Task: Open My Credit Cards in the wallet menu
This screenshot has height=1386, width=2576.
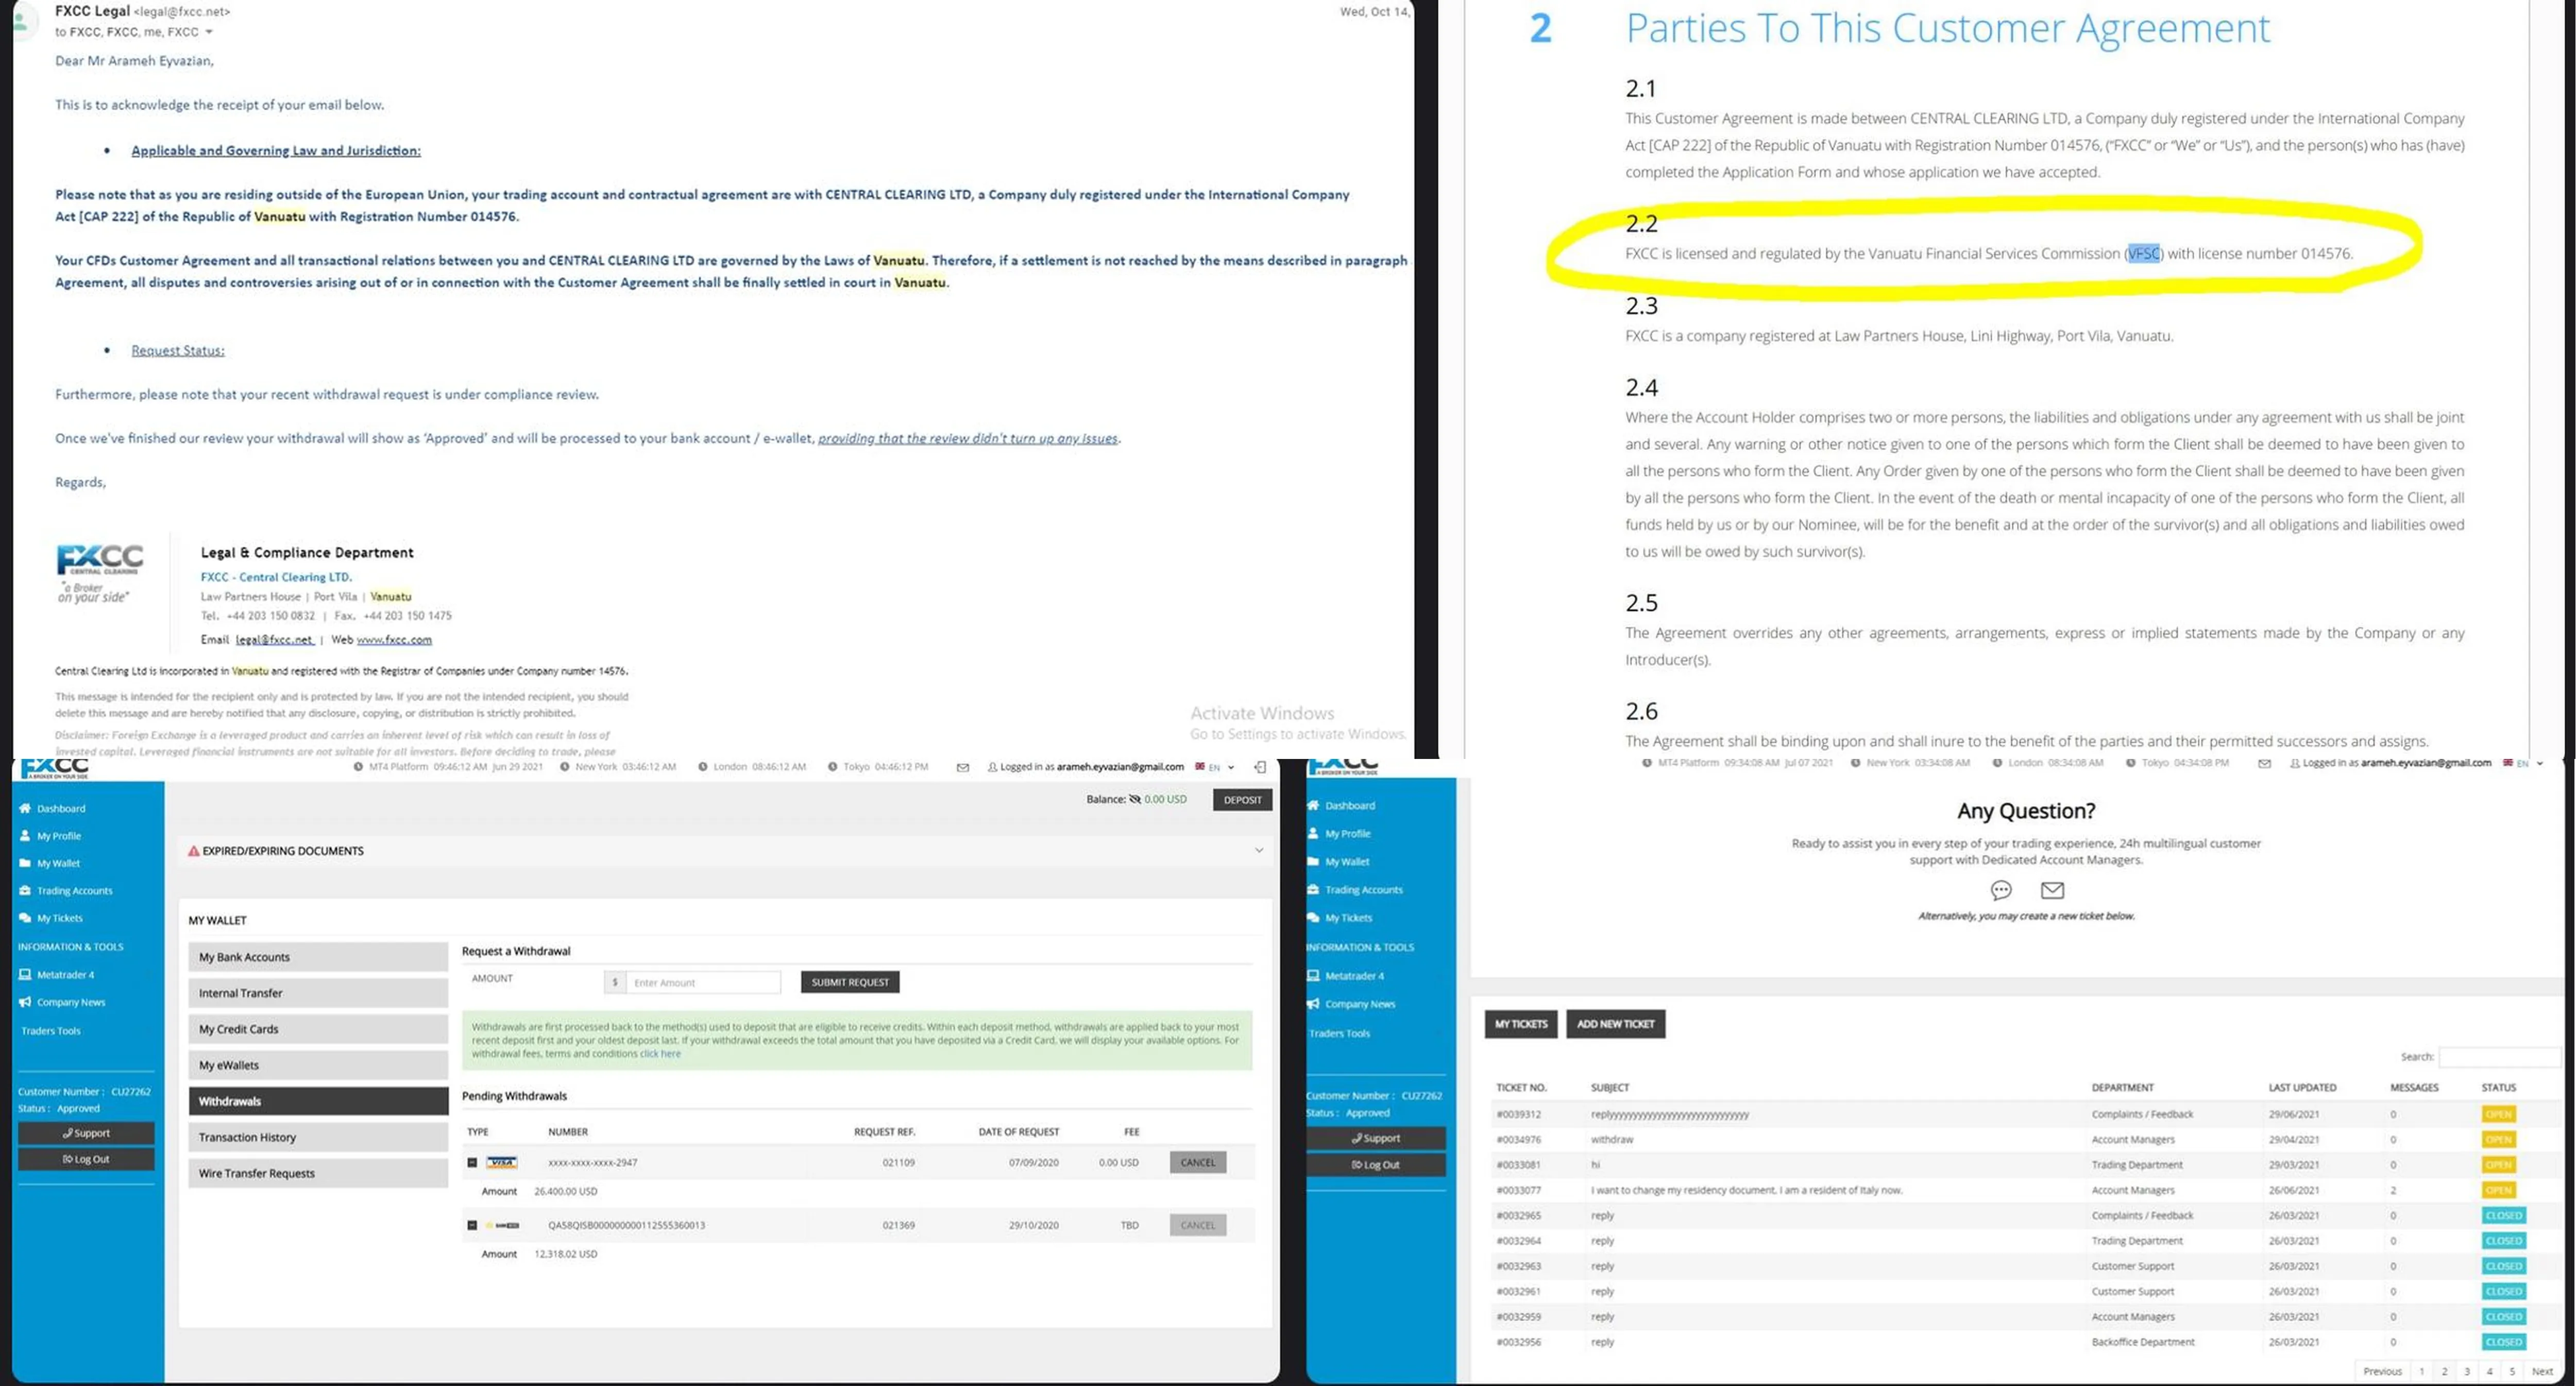Action: 318,1029
